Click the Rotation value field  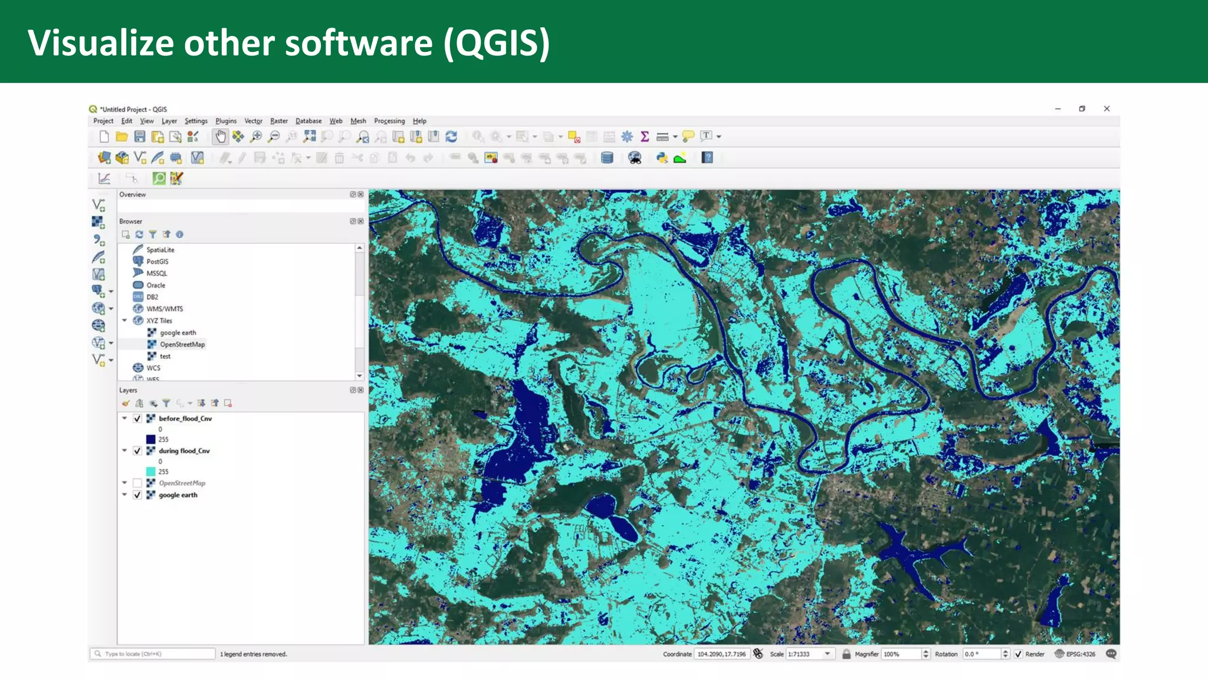click(982, 654)
